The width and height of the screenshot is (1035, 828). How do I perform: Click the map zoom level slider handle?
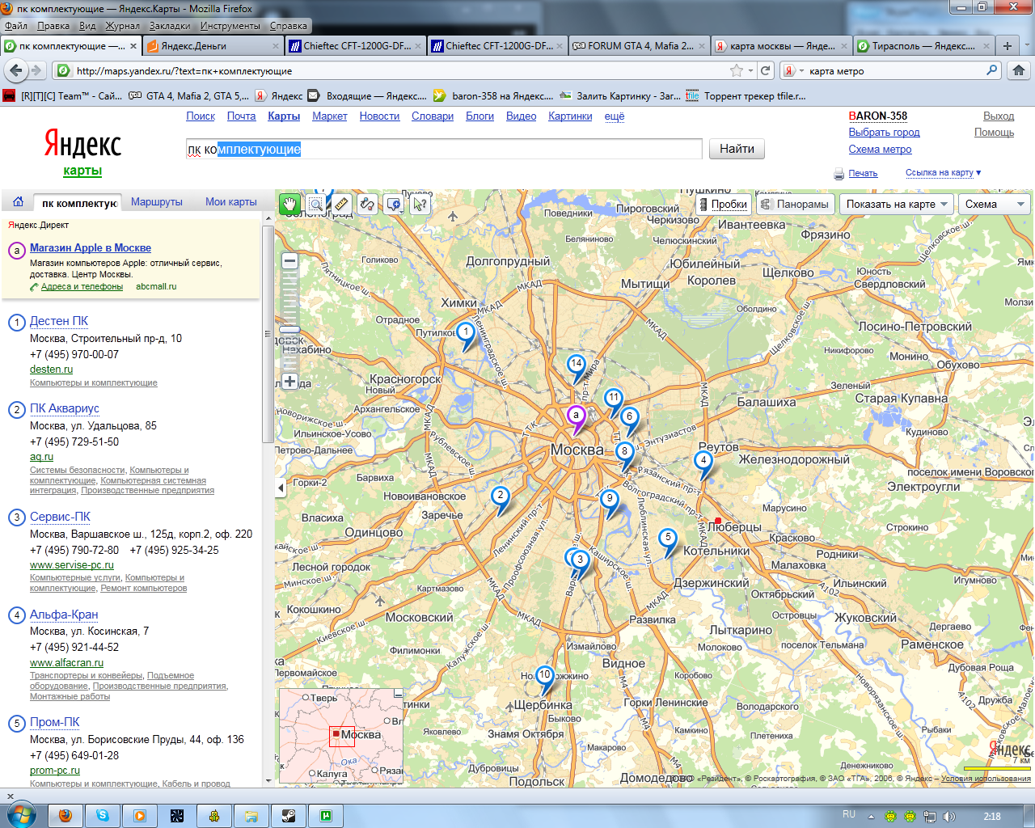point(289,330)
